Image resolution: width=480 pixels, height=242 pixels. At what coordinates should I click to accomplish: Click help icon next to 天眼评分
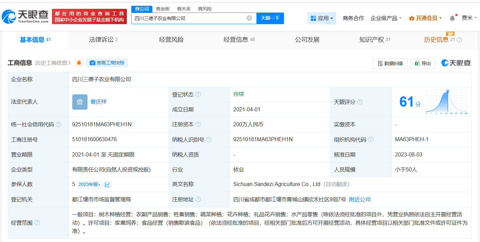pos(360,101)
